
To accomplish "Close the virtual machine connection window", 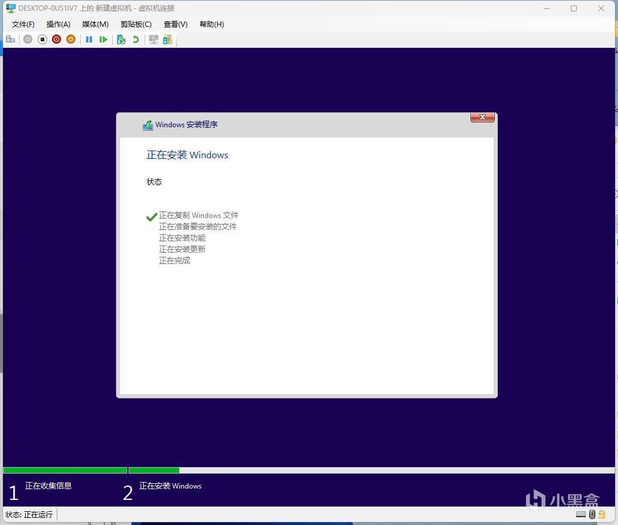I will (601, 8).
